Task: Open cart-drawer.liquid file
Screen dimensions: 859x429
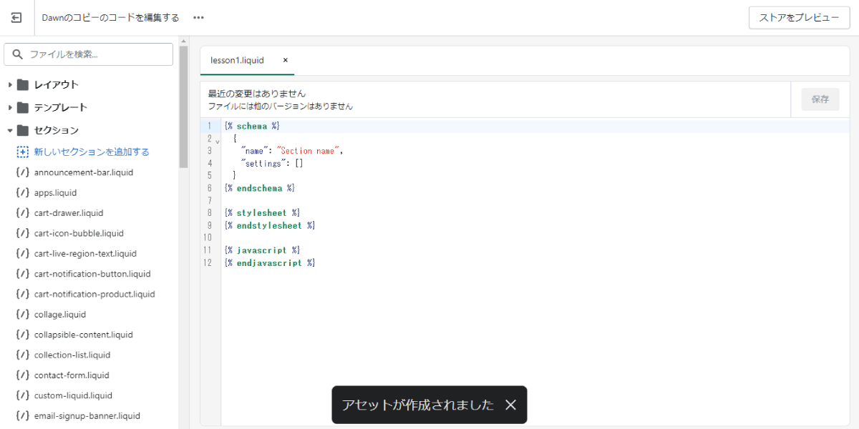Action: coord(69,213)
